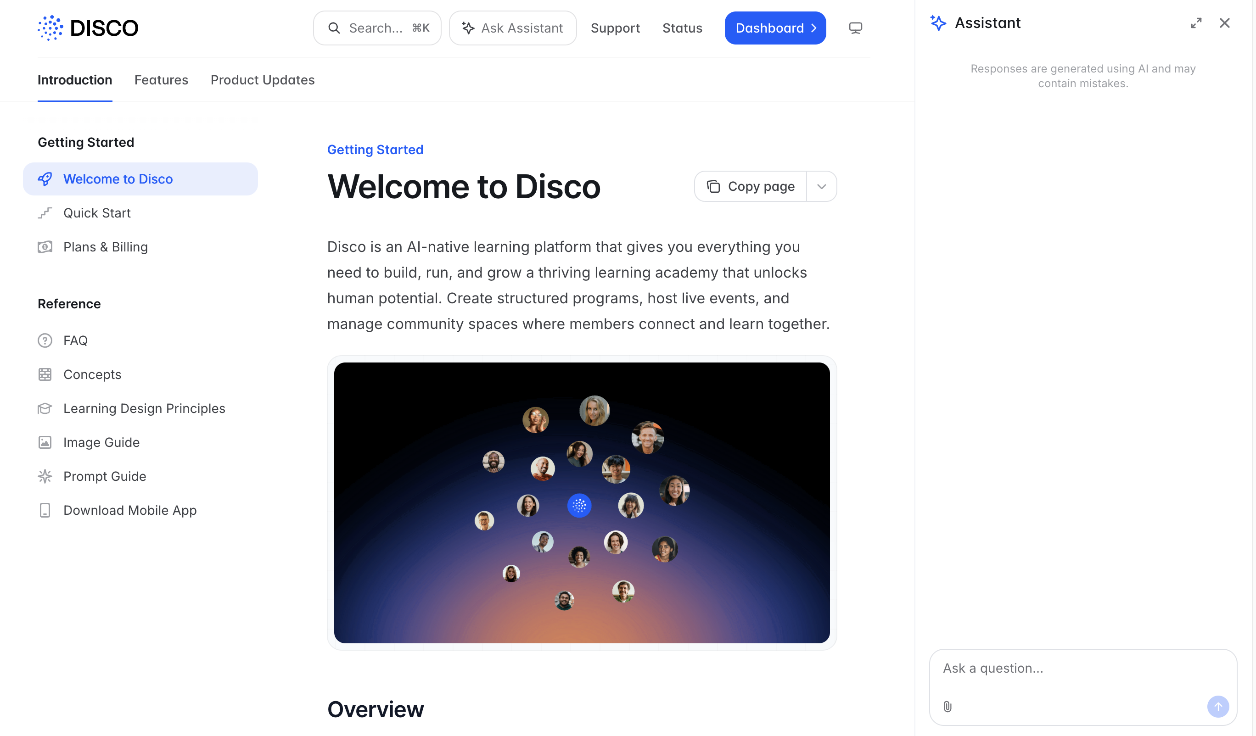The height and width of the screenshot is (736, 1256).
Task: Click the Ask a question input box
Action: click(1083, 686)
